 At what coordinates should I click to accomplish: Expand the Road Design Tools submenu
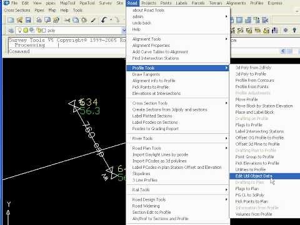[x=226, y=199]
